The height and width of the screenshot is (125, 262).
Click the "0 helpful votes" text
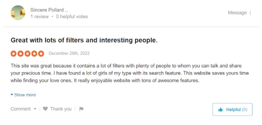tap(72, 17)
